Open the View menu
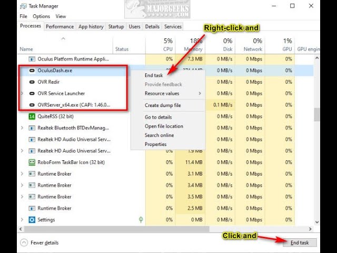 (x=61, y=16)
